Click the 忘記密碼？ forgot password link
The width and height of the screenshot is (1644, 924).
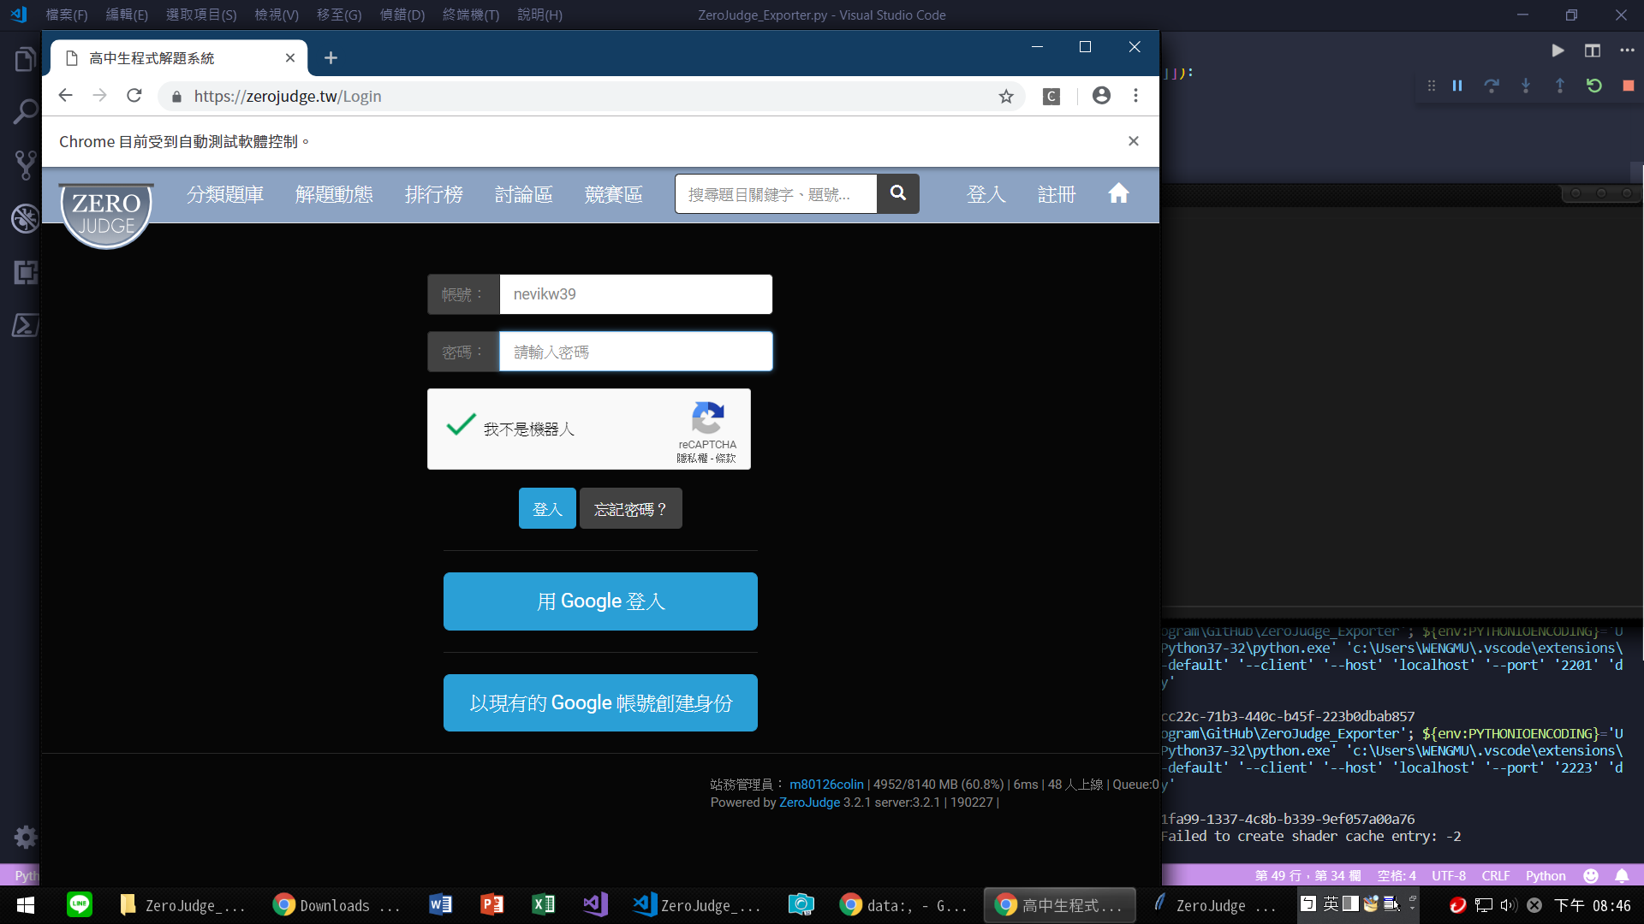pyautogui.click(x=630, y=510)
